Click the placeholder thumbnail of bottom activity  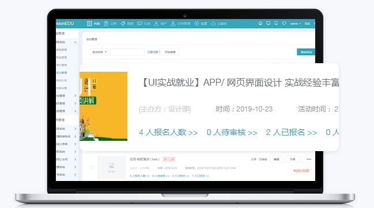point(111,167)
